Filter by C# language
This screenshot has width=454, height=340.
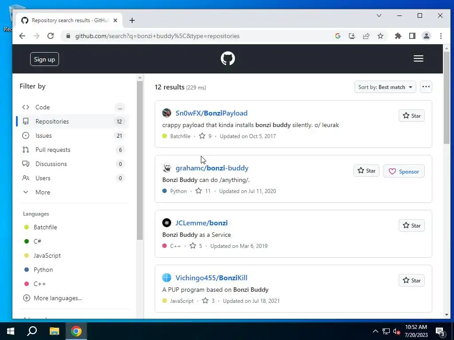point(32,241)
